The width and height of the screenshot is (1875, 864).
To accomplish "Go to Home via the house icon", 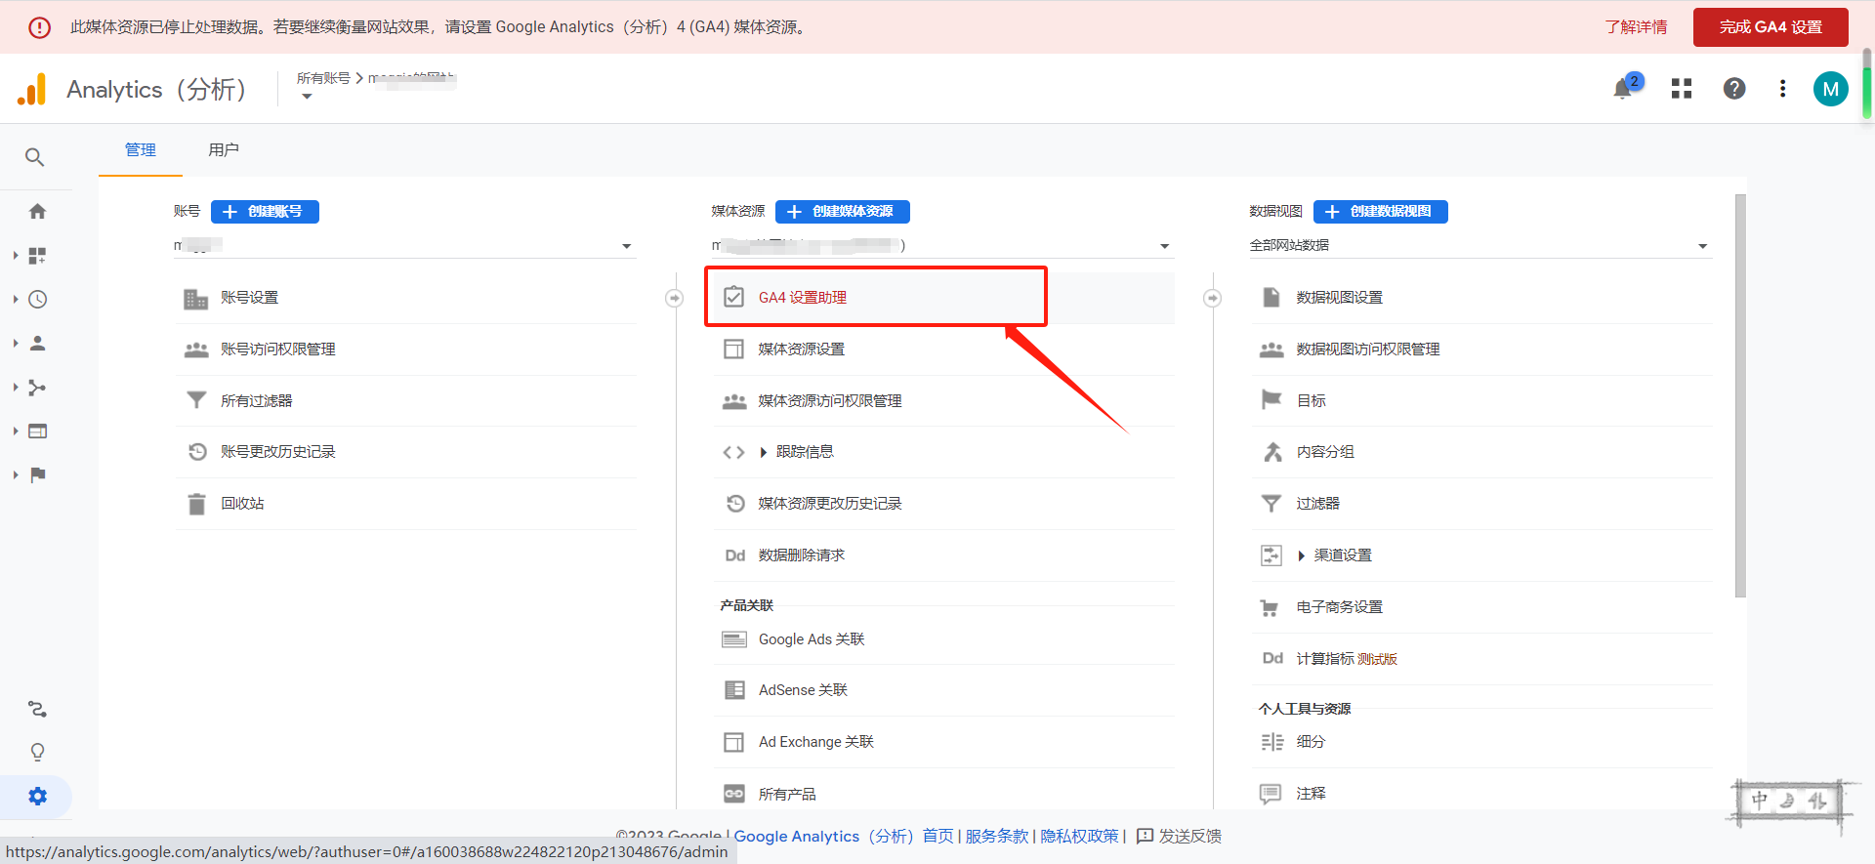I will click(37, 211).
